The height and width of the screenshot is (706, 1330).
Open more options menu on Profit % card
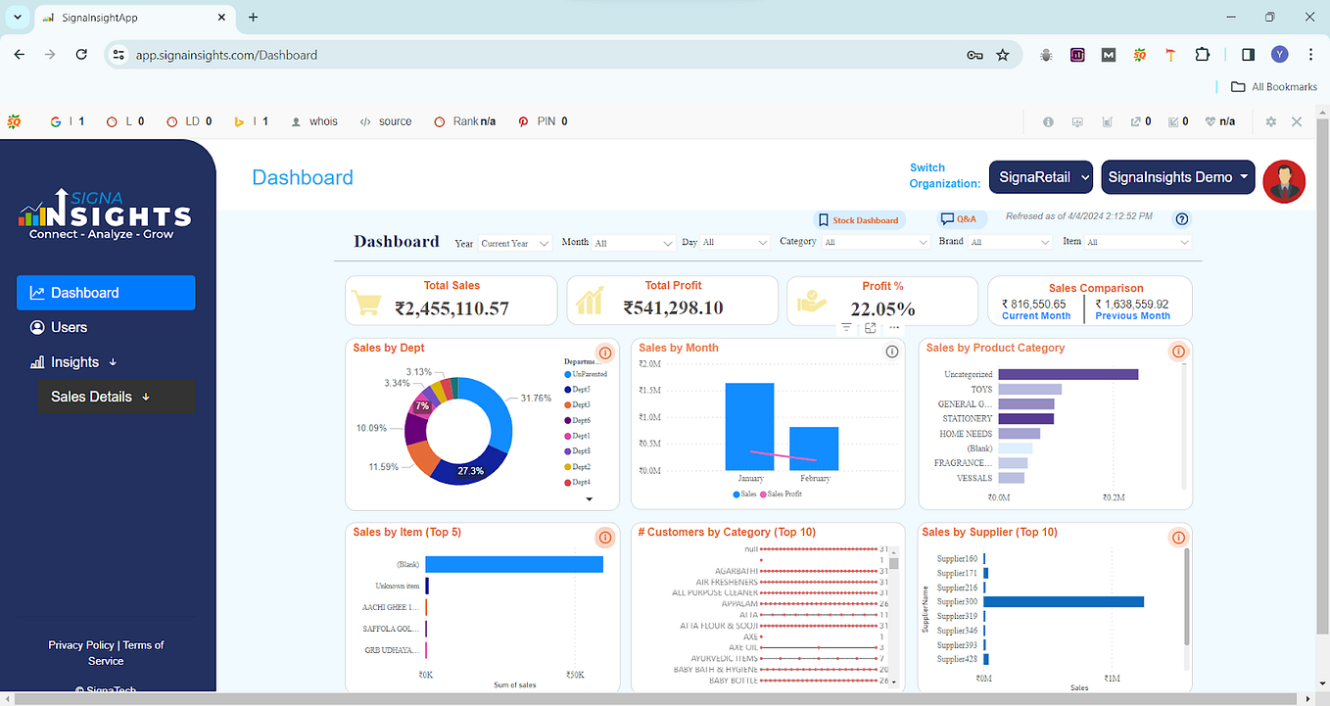(892, 327)
